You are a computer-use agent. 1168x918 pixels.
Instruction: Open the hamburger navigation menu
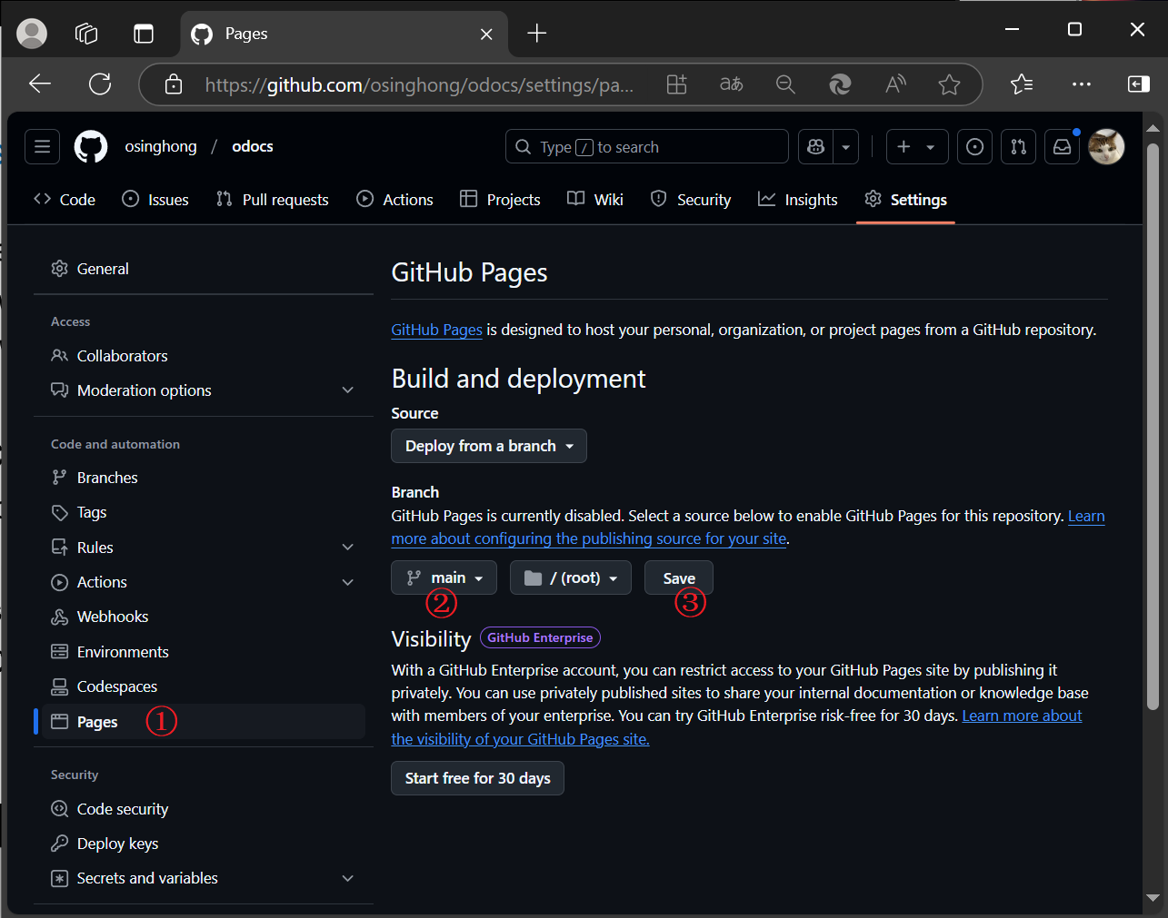point(42,146)
